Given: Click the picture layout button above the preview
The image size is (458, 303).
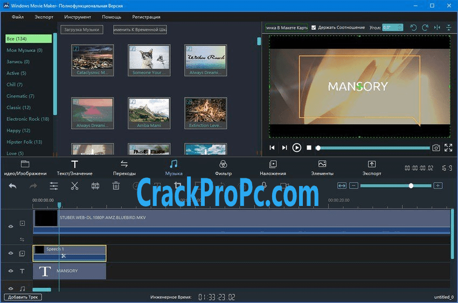Looking at the screenshot, I should coord(287,27).
